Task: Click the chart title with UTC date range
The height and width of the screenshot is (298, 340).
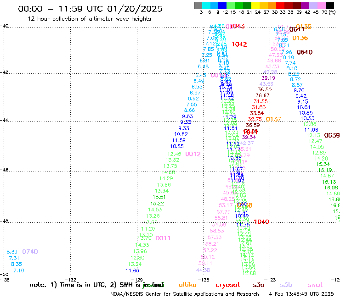Action: 90,9
